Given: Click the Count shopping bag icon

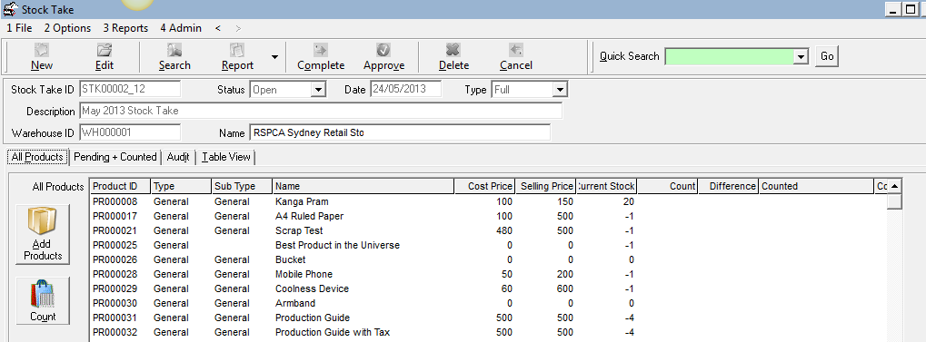Looking at the screenshot, I should point(43,294).
